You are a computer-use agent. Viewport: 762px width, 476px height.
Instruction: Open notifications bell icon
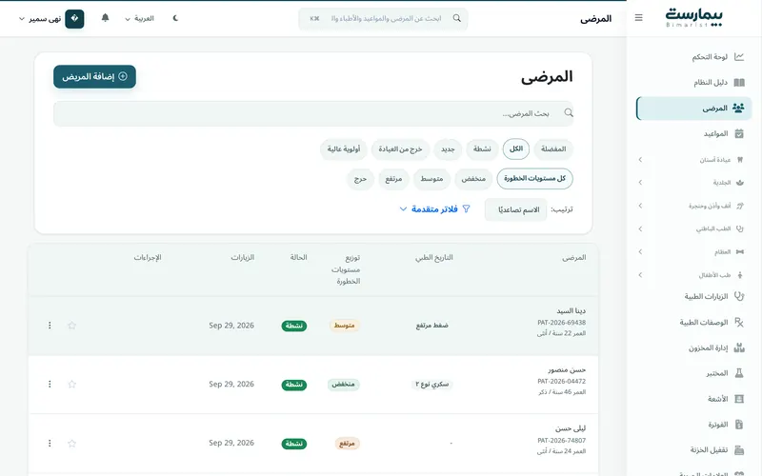click(105, 18)
